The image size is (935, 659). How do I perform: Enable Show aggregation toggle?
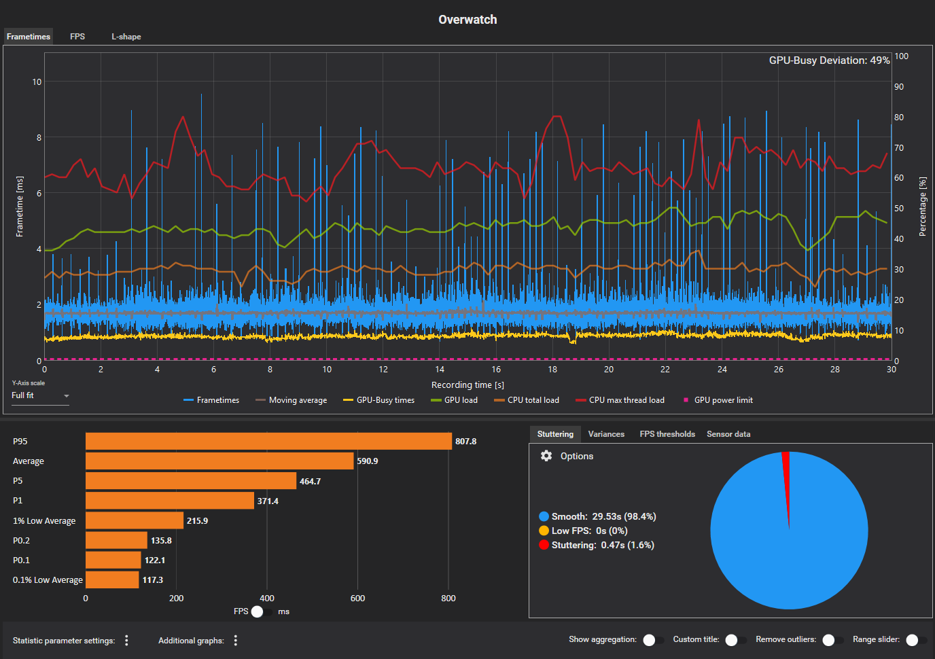tap(653, 640)
